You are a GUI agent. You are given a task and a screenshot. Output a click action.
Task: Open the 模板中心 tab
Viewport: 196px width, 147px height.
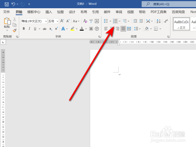click(x=34, y=12)
